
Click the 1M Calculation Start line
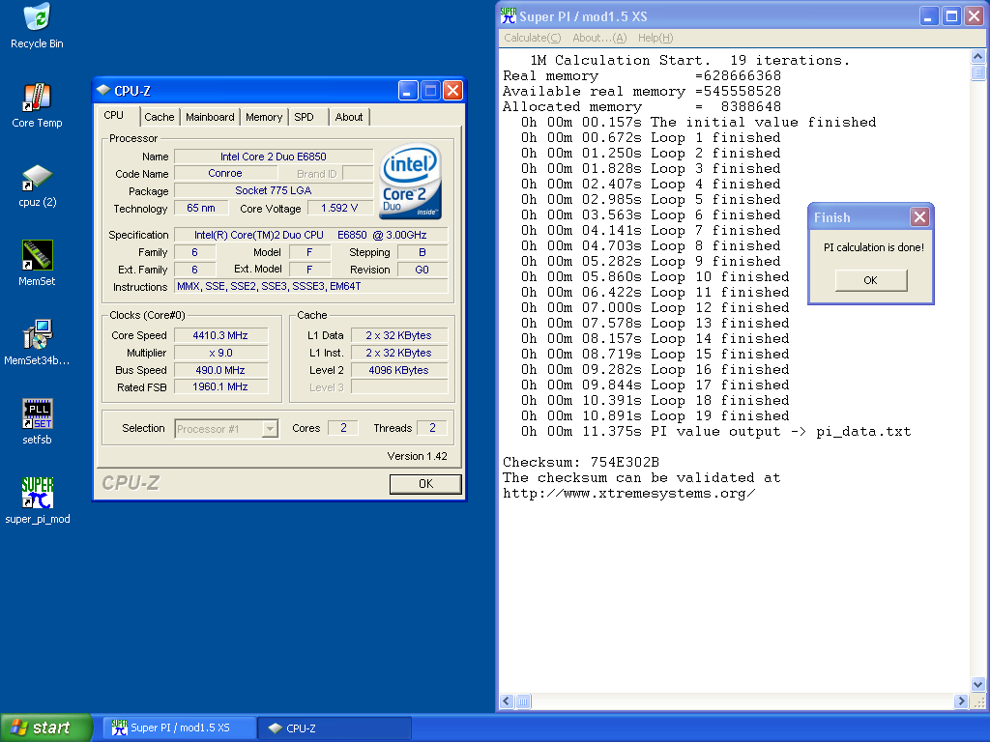[x=690, y=61]
